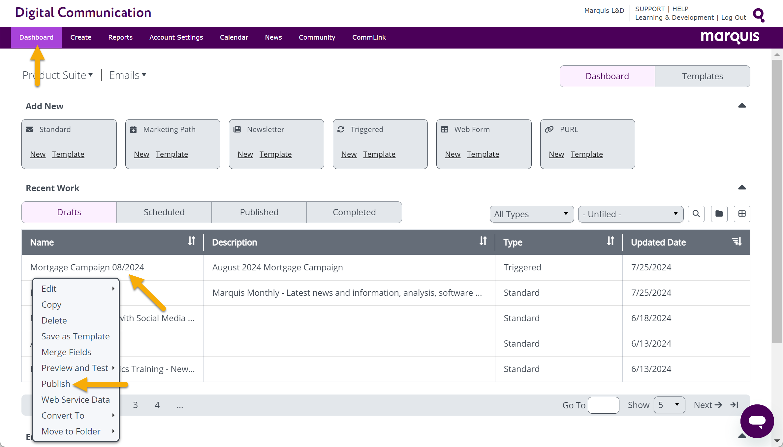783x447 pixels.
Task: Open Account Settings menu
Action: [176, 37]
